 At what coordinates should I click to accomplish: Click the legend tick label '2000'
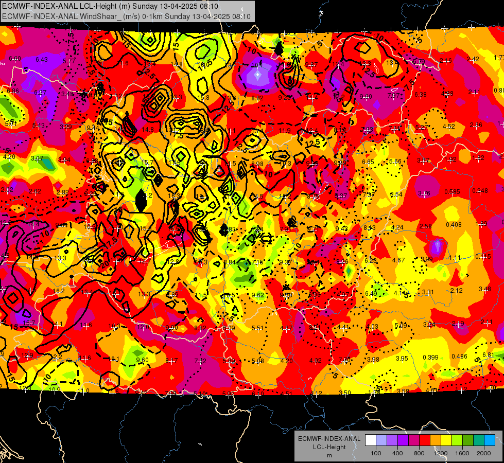[x=484, y=453]
